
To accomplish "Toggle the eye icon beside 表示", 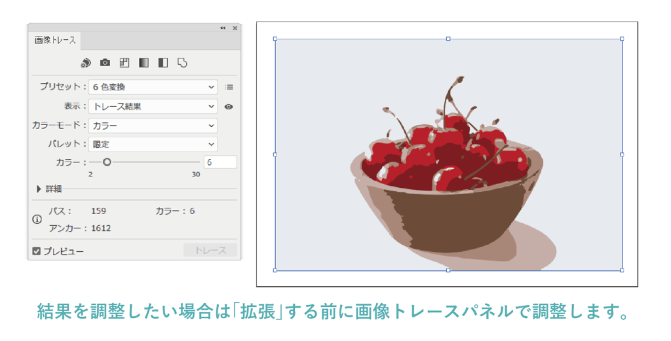I will tap(229, 107).
